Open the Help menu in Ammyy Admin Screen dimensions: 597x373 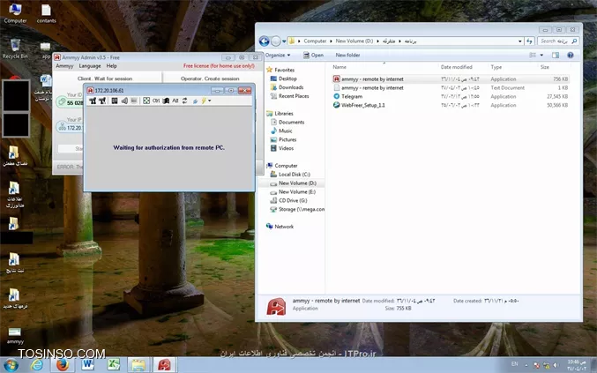pyautogui.click(x=112, y=66)
